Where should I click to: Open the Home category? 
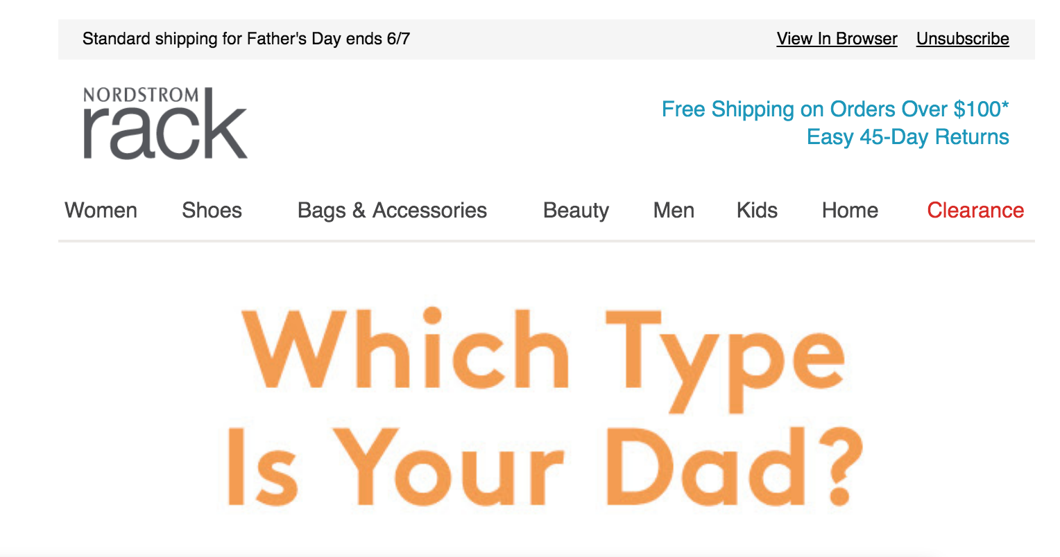(x=850, y=211)
